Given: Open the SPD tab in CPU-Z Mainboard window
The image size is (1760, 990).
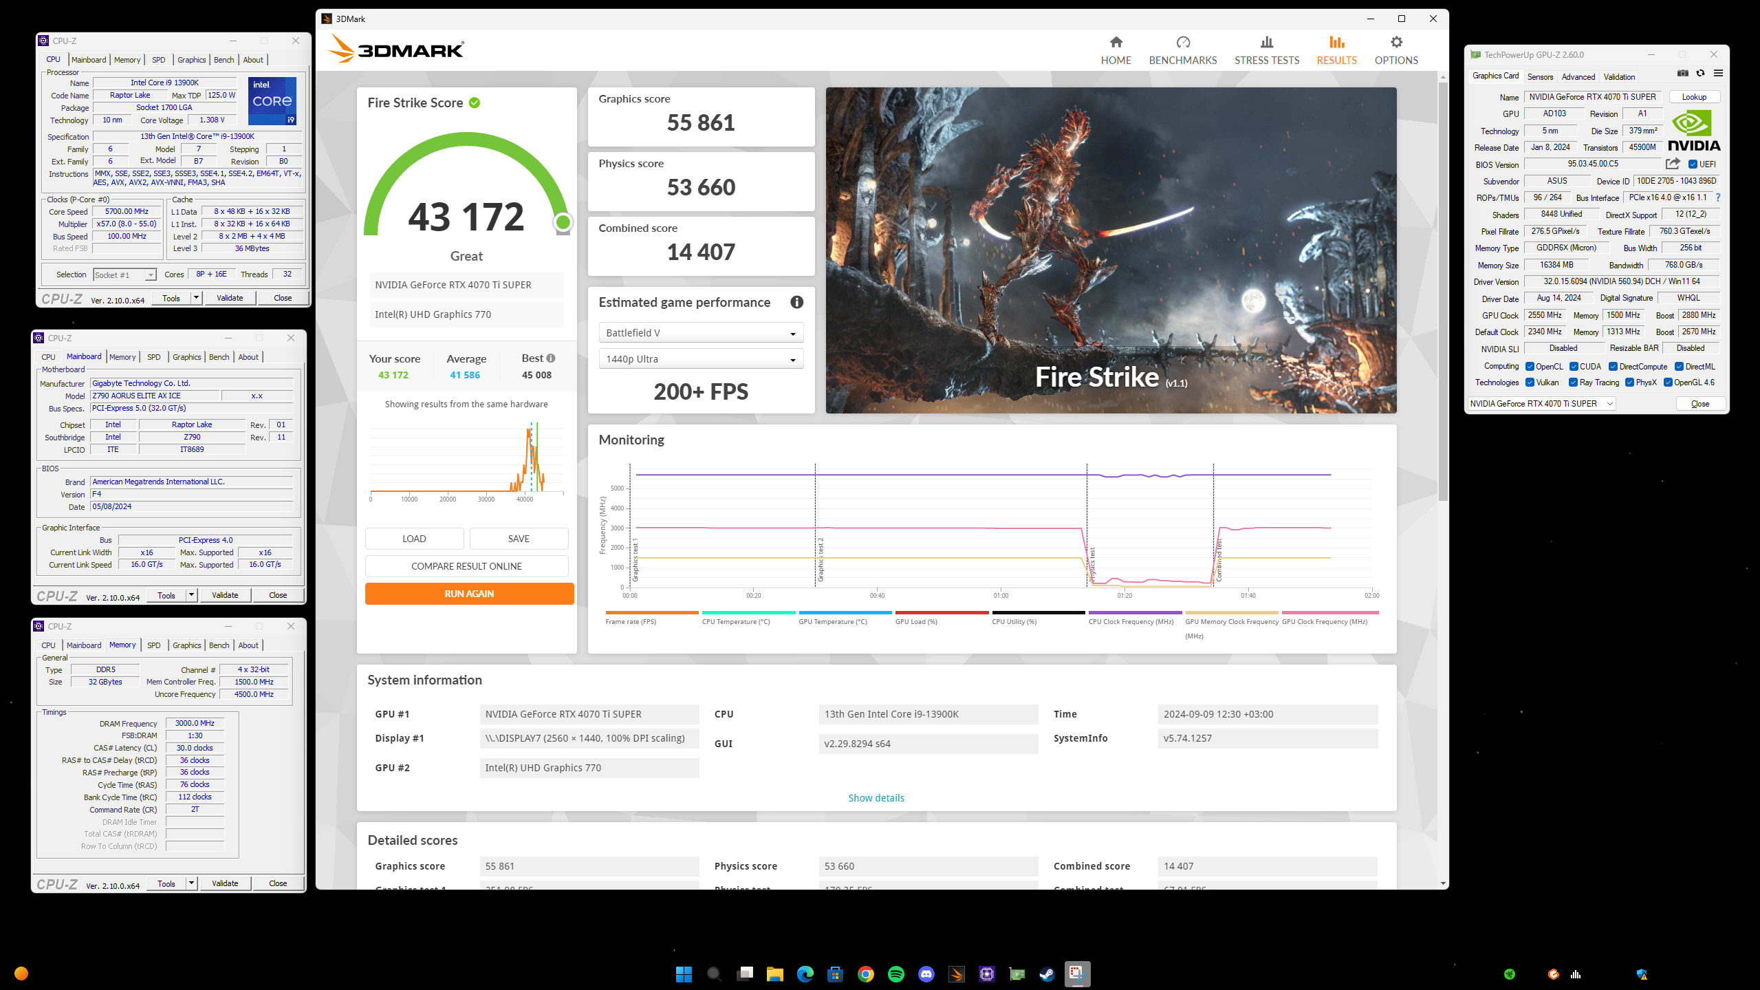Looking at the screenshot, I should coord(154,357).
